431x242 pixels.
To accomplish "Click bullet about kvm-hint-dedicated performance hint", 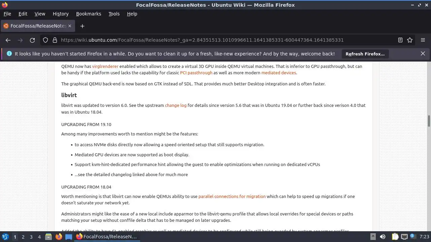I will tap(197, 164).
